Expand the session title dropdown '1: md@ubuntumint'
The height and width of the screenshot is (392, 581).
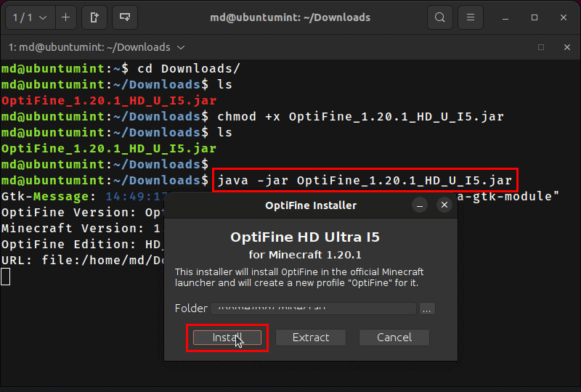(x=97, y=47)
